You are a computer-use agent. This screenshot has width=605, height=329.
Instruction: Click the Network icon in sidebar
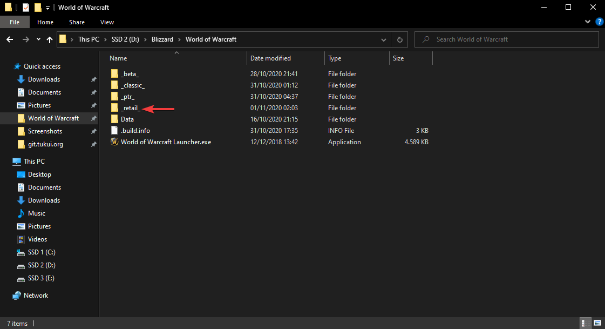pos(17,296)
